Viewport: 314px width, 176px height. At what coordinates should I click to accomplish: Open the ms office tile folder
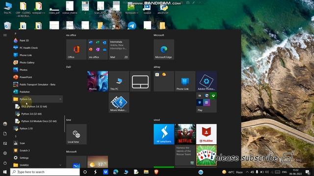point(98,49)
